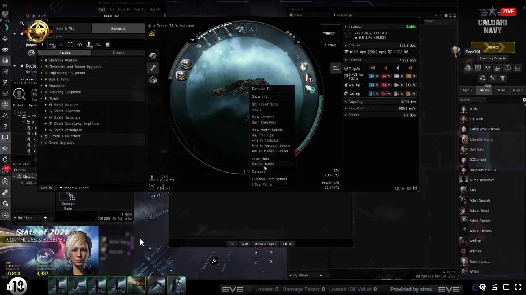Viewport: 526px width, 295px height.
Task: Open the chat bubble icon in the Neocom
Action: coord(5,137)
